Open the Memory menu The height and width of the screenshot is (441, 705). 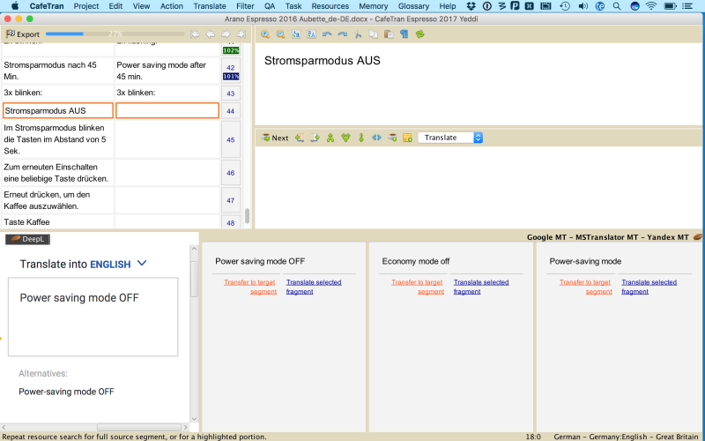coord(373,6)
